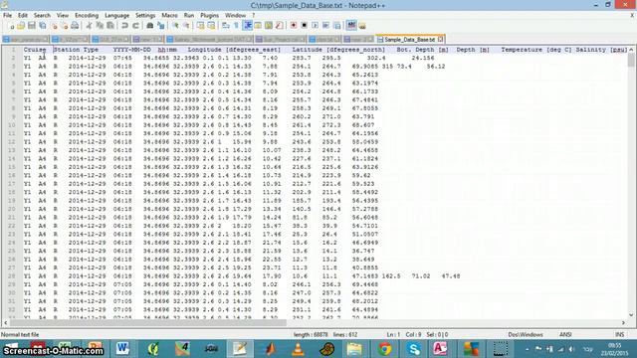Open Google Chrome from the taskbar

pyautogui.click(x=384, y=349)
